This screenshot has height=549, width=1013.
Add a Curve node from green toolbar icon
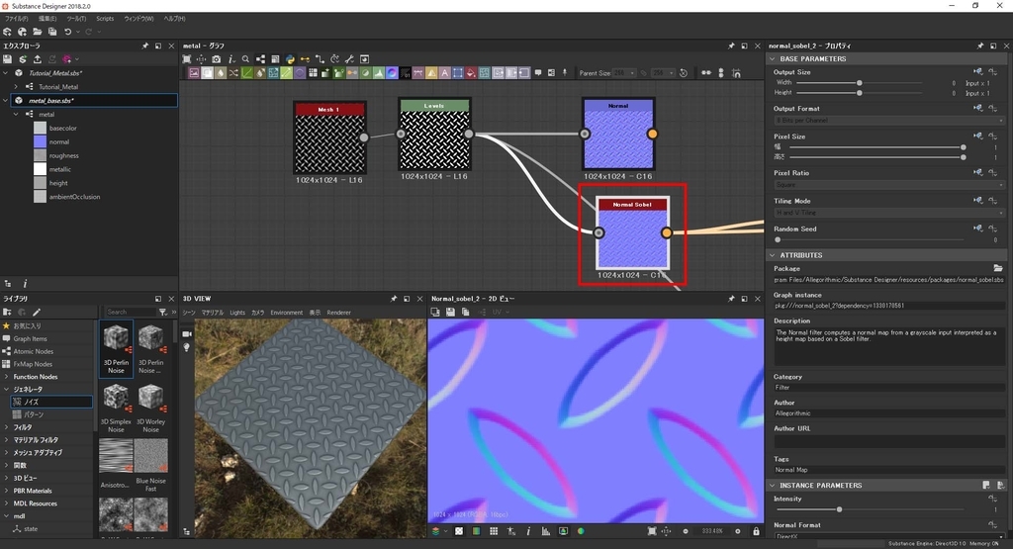coord(246,73)
